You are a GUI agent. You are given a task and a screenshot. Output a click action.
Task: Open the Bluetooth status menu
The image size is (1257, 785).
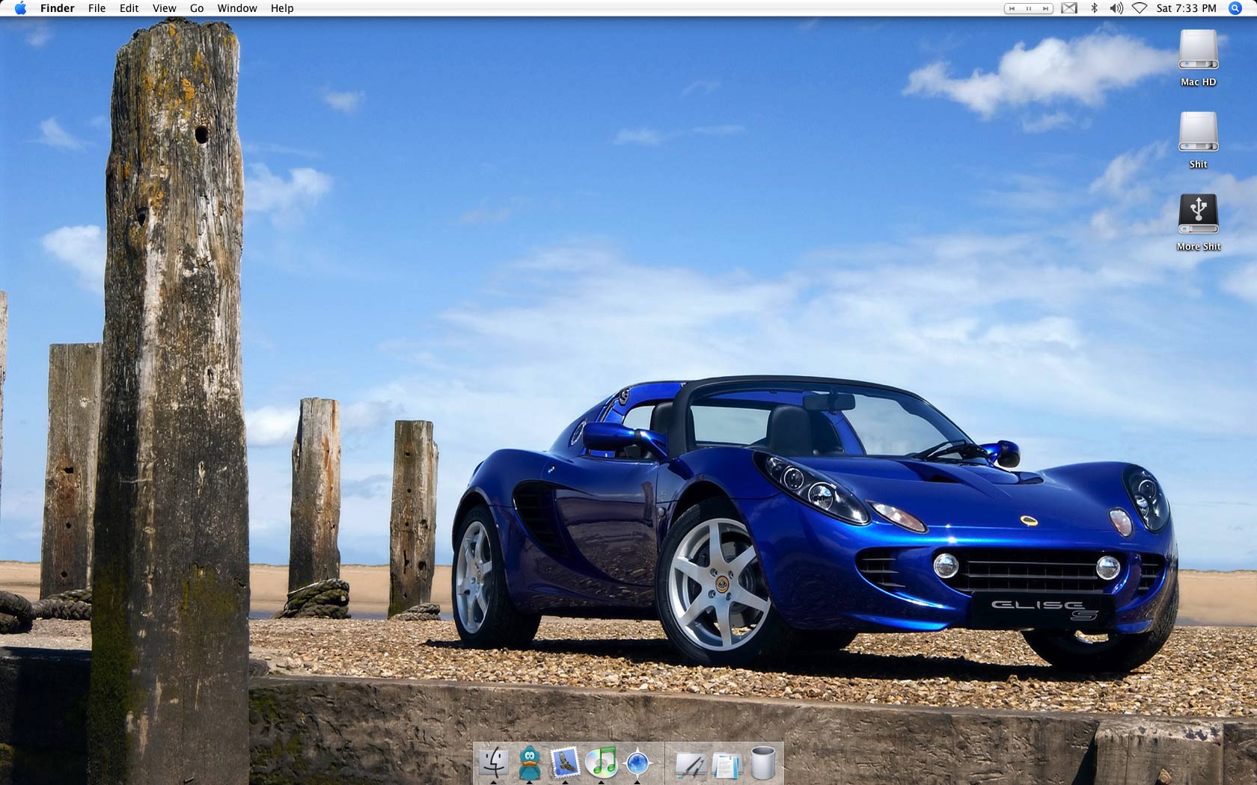[x=1094, y=8]
